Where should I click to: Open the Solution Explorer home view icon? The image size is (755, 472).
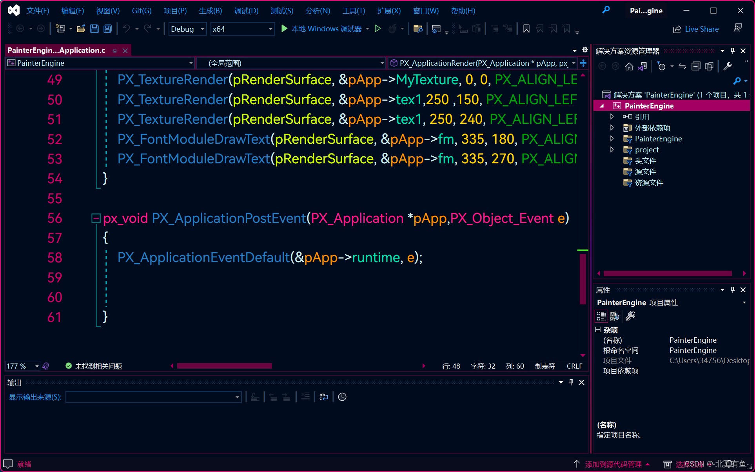[629, 66]
